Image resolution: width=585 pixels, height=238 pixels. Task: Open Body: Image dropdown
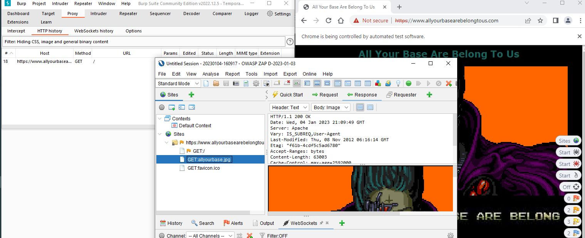[x=330, y=107]
